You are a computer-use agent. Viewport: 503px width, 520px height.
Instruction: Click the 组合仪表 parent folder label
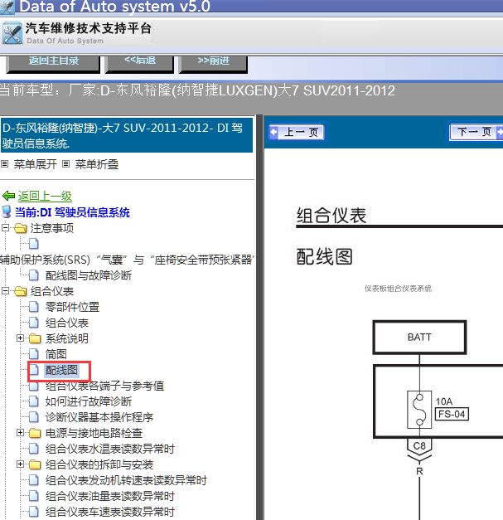(x=52, y=291)
